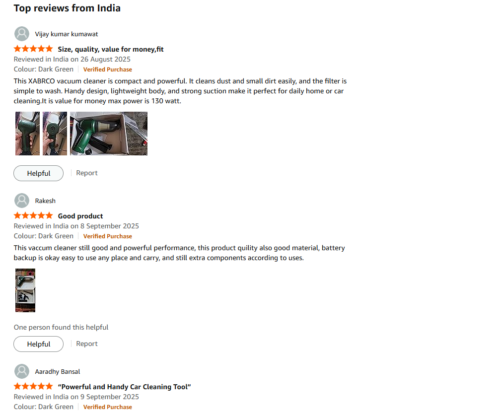Click the star rating on Vijay's review
This screenshot has width=500, height=415.
33,49
